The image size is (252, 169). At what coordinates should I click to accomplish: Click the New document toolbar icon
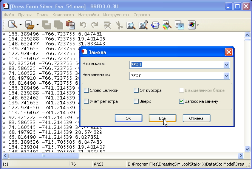[13, 25]
